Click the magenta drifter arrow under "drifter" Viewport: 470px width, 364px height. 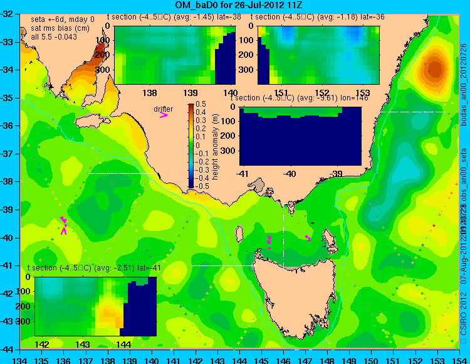tap(164, 115)
